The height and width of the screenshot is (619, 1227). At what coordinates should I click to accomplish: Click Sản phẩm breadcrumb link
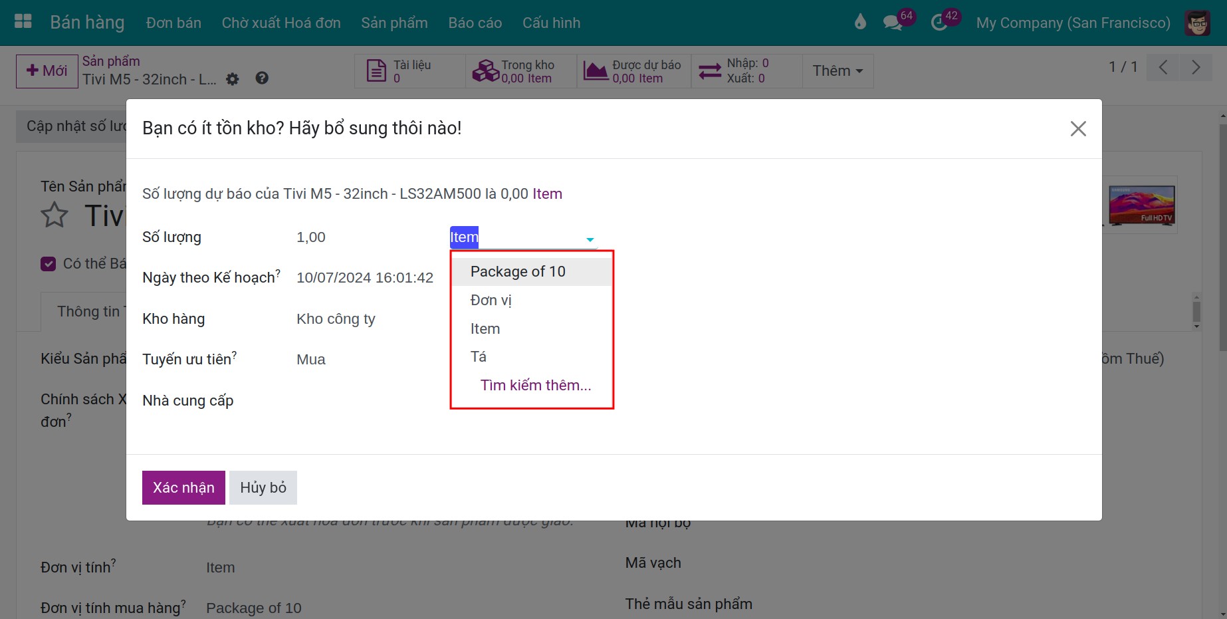coord(111,61)
